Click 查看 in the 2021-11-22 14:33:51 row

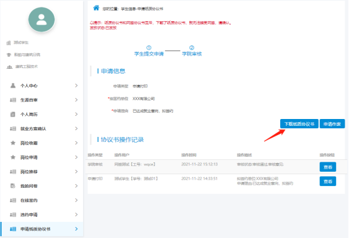click(328, 181)
